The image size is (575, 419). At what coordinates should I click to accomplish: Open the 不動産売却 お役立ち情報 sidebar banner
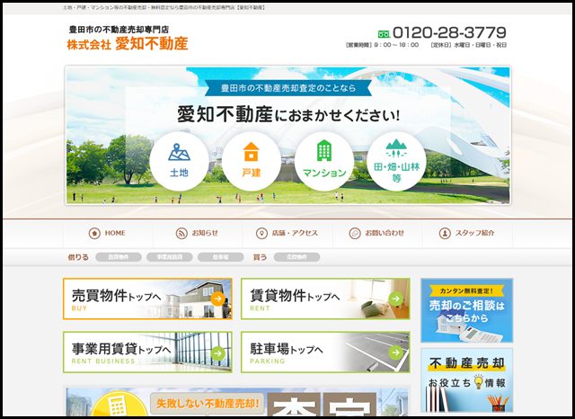(467, 380)
